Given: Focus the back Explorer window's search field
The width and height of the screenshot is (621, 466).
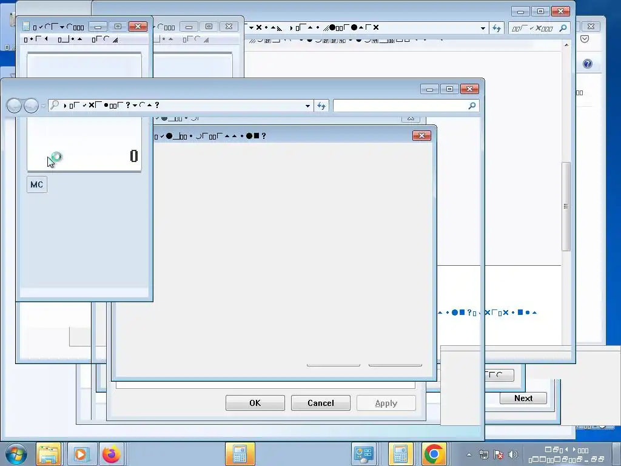Looking at the screenshot, I should click(x=539, y=28).
